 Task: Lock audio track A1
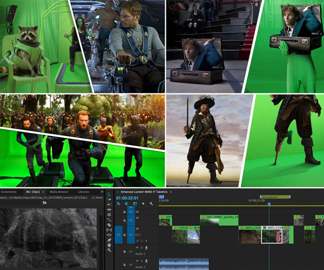pyautogui.click(x=124, y=252)
